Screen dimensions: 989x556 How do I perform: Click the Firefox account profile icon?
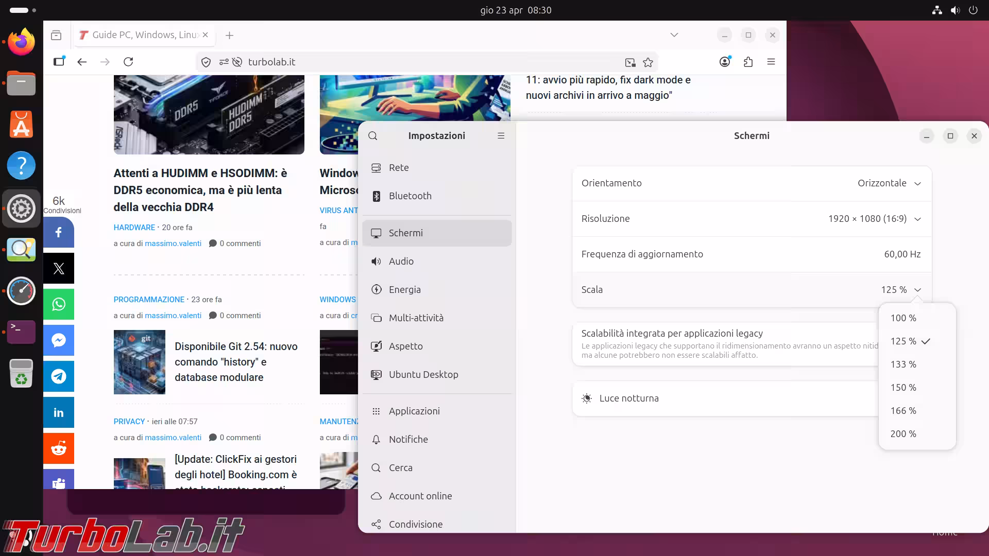725,62
